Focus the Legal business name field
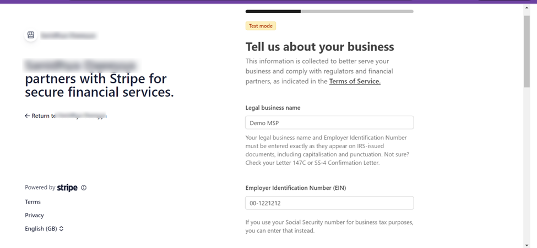The height and width of the screenshot is (248, 537). (x=329, y=123)
